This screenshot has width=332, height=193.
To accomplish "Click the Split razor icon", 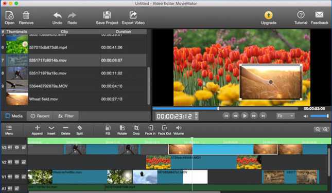I will tap(80, 128).
